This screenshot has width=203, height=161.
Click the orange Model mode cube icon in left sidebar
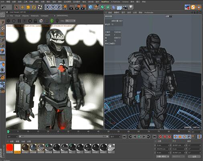2,51
